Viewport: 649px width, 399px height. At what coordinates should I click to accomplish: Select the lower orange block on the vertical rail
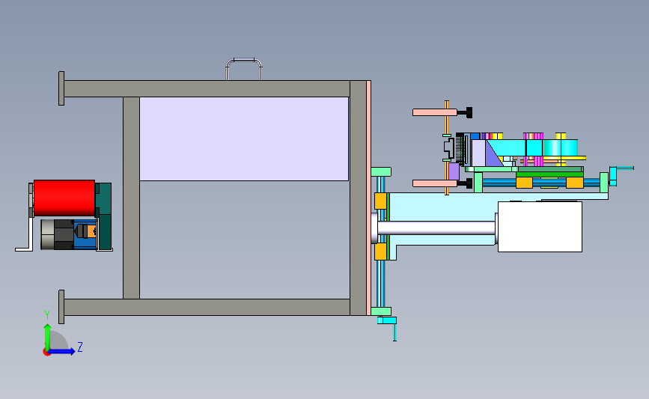[x=380, y=252]
